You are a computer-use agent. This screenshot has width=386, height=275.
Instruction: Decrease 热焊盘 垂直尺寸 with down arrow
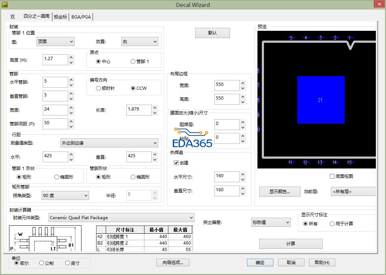coord(243,193)
